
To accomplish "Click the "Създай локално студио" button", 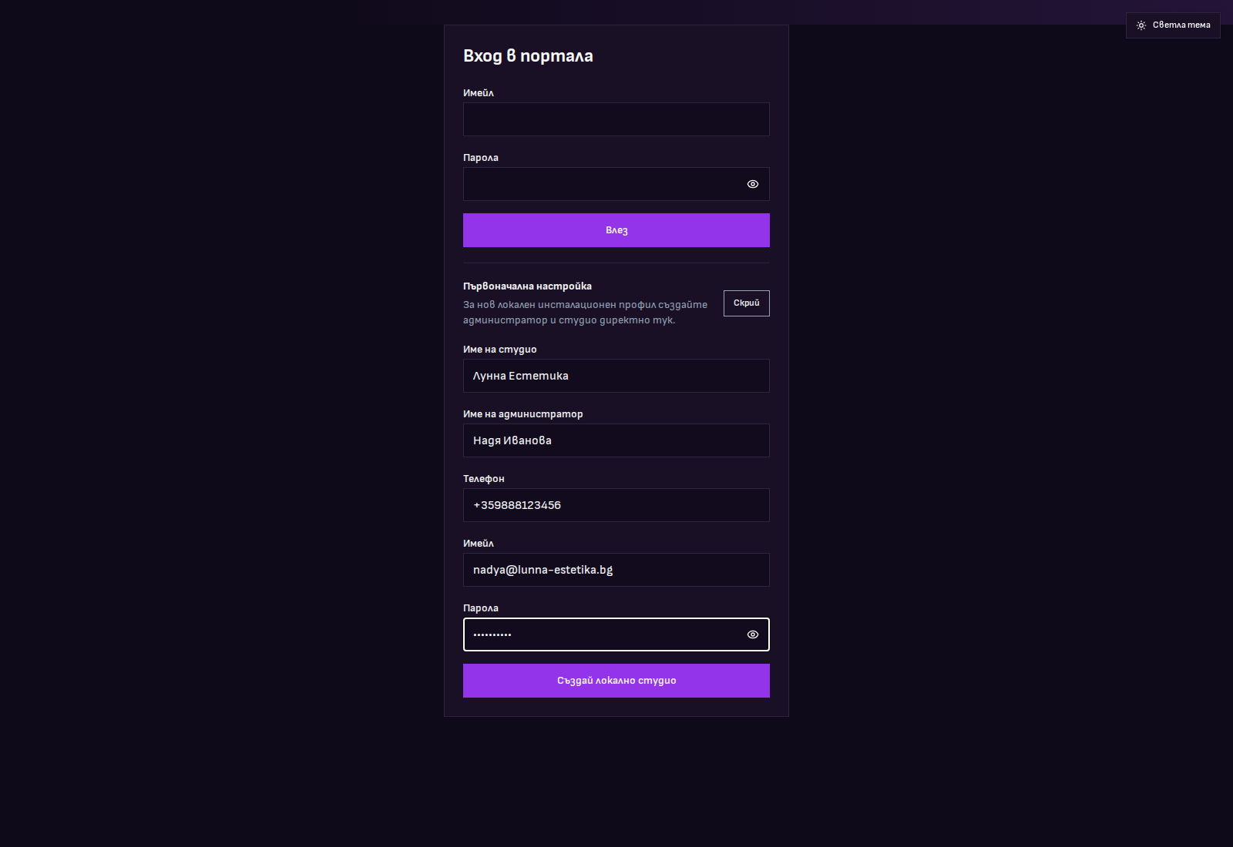I will [x=616, y=681].
